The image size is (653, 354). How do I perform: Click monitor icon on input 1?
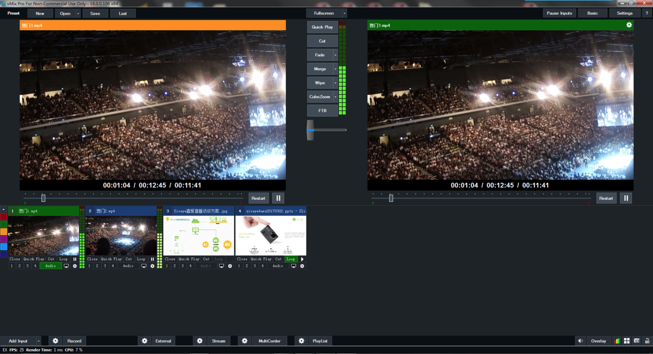click(x=66, y=266)
